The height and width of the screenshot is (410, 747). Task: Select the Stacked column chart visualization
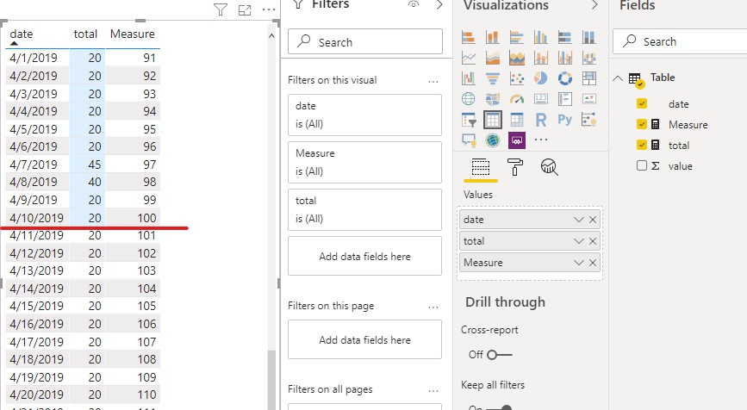pos(492,37)
